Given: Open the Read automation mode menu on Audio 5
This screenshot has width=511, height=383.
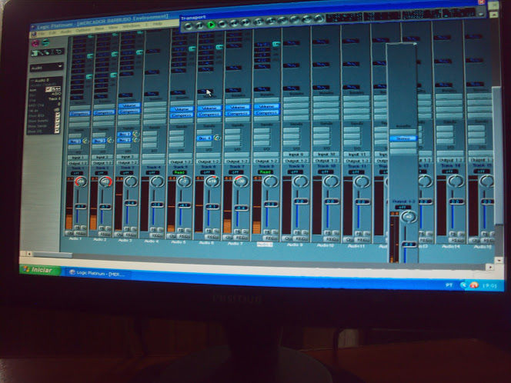Looking at the screenshot, I should pos(180,172).
